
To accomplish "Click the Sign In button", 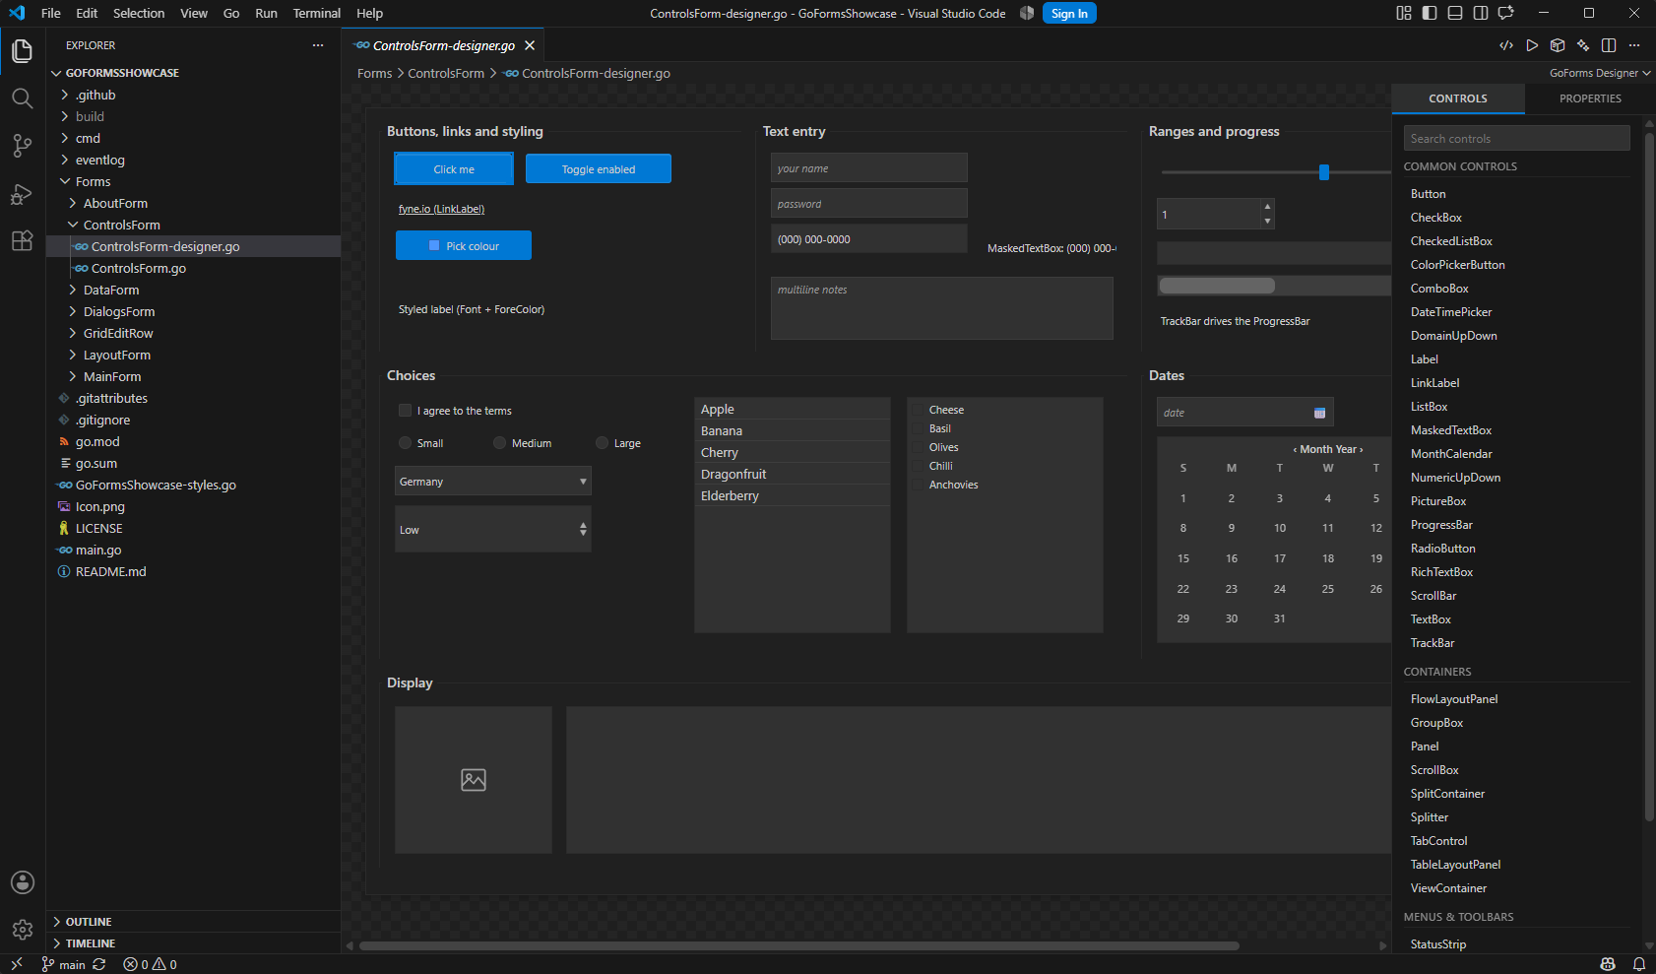I will click(1069, 13).
